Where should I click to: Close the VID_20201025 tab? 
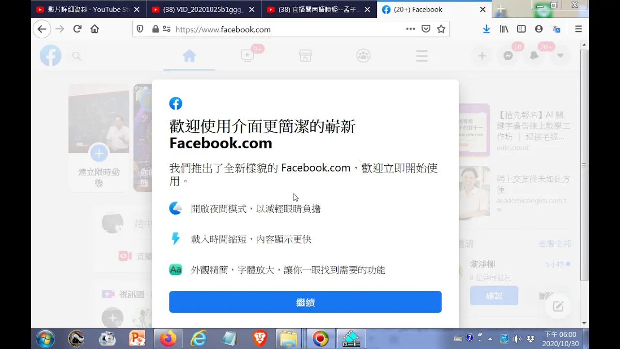pyautogui.click(x=253, y=9)
